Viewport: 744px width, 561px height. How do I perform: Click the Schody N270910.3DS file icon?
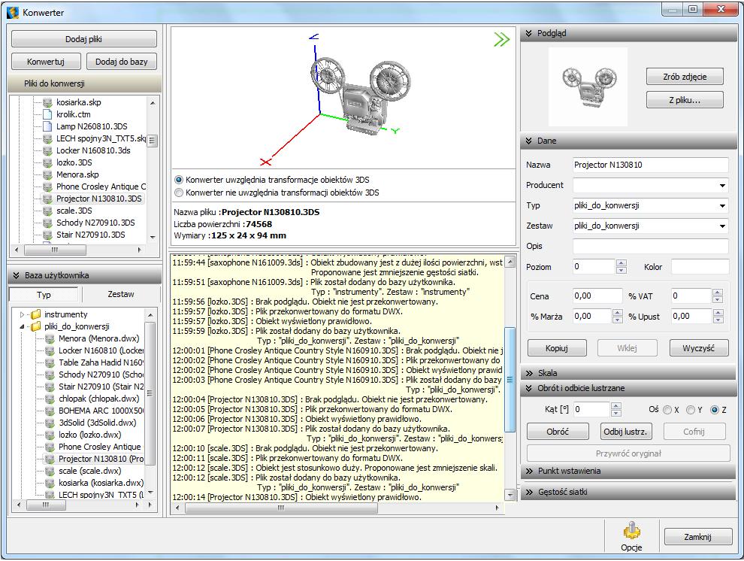[x=47, y=223]
